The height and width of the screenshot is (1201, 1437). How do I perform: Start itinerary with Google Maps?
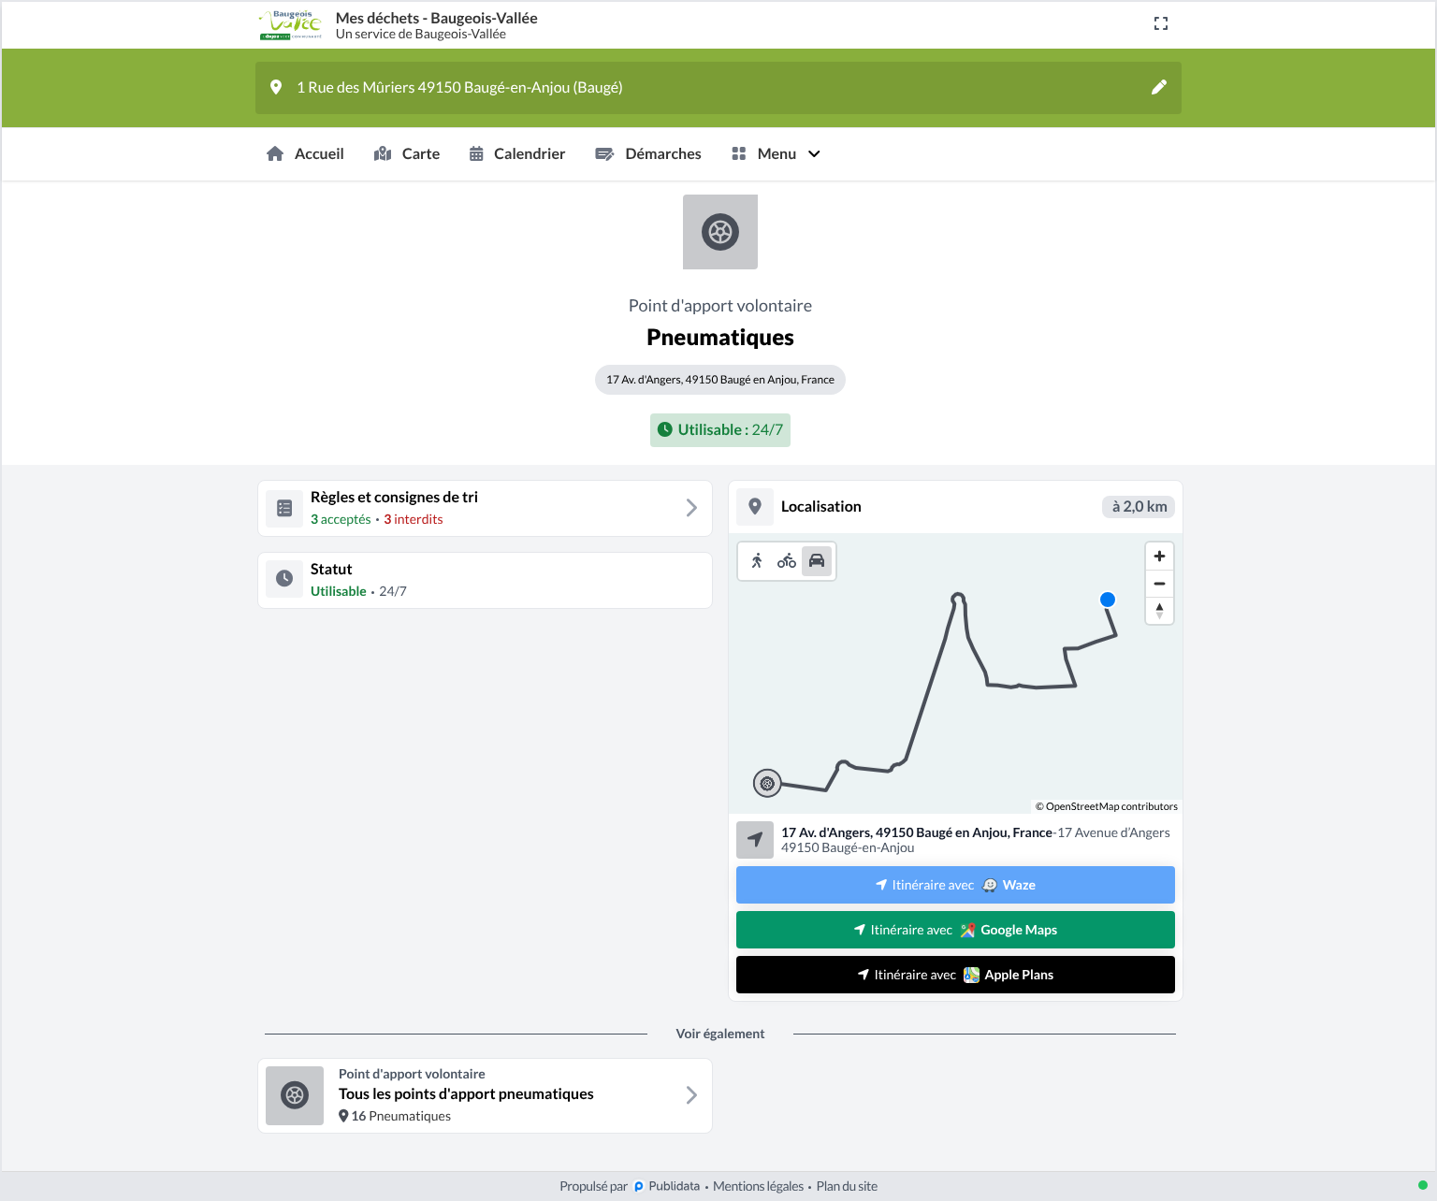point(955,930)
